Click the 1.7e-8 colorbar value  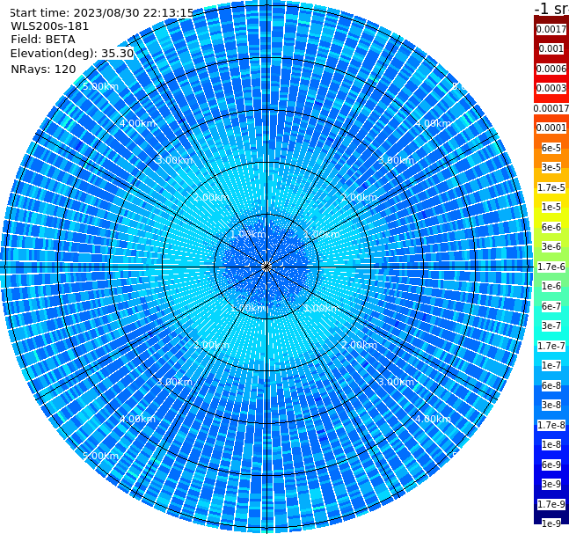(x=551, y=425)
